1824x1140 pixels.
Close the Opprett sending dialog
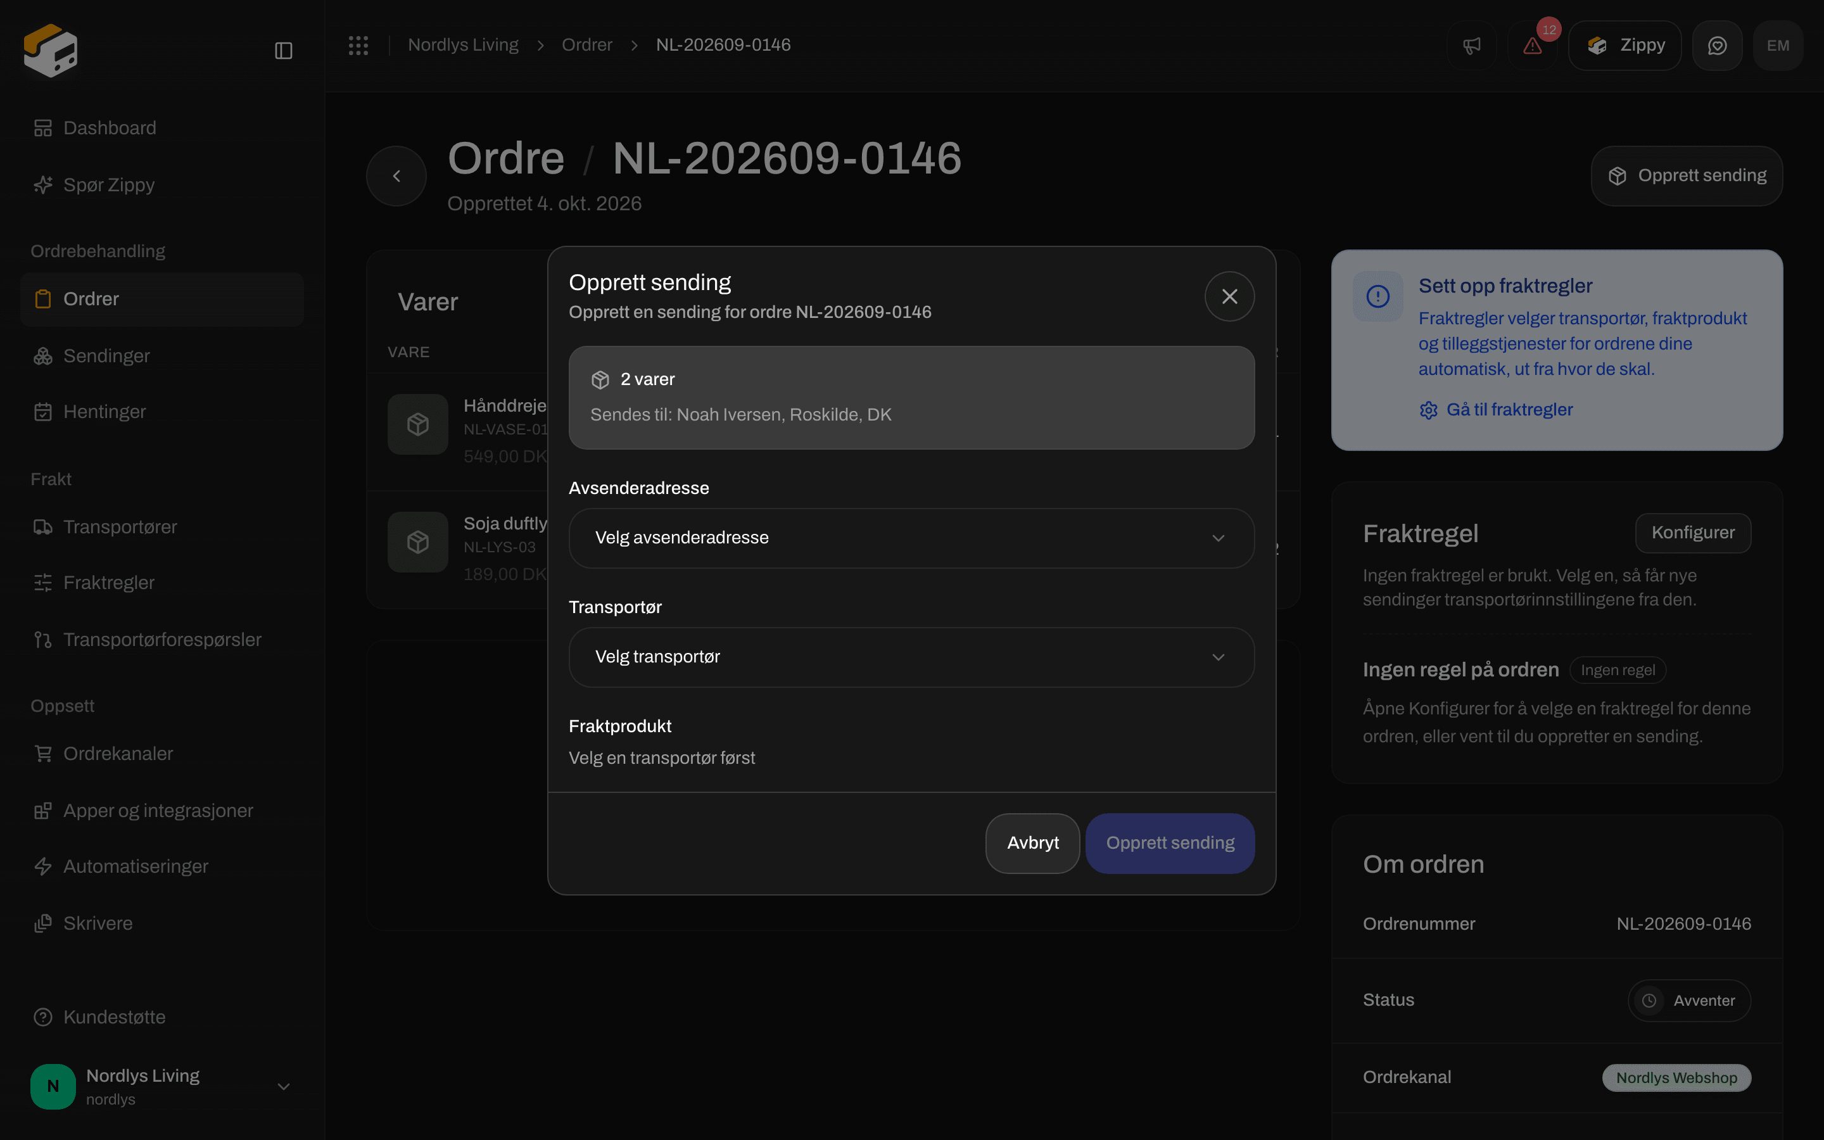tap(1229, 296)
